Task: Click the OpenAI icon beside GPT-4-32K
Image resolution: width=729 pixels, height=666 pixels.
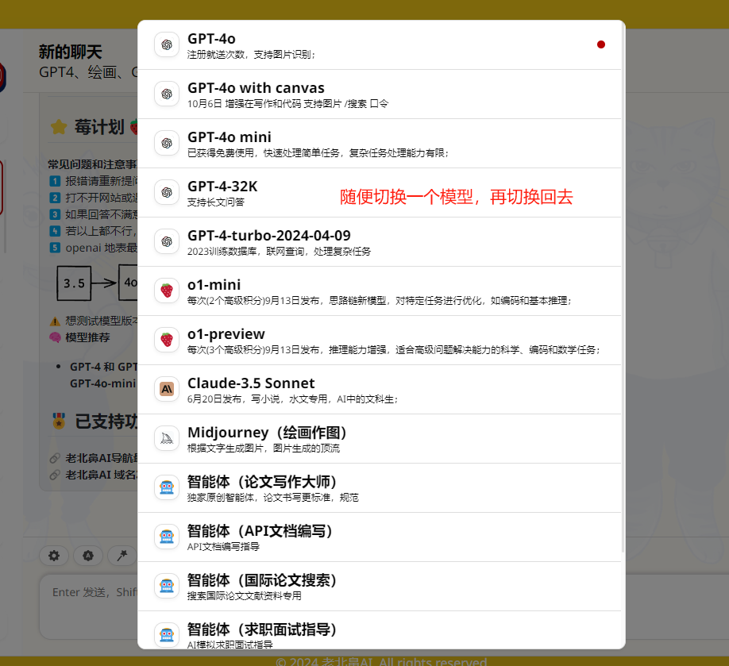Action: pos(167,192)
